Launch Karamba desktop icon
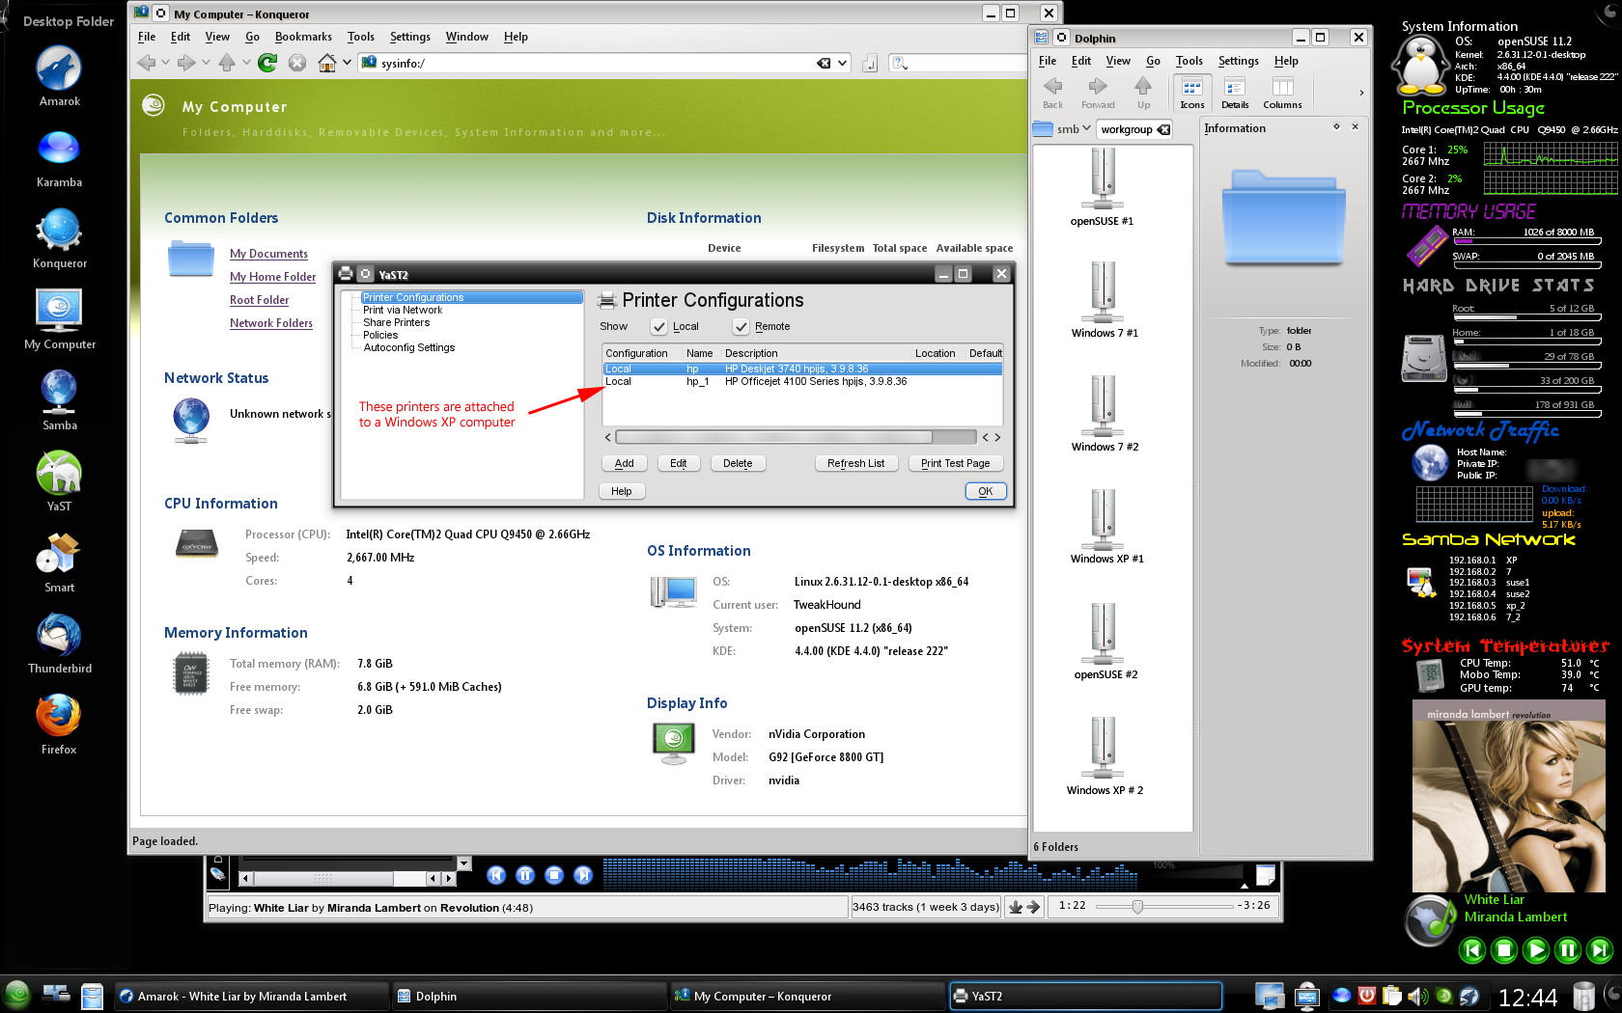The width and height of the screenshot is (1622, 1013). click(x=59, y=156)
